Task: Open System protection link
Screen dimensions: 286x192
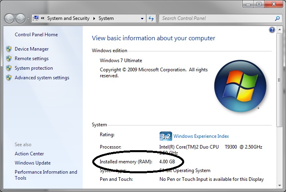Action: (34, 68)
